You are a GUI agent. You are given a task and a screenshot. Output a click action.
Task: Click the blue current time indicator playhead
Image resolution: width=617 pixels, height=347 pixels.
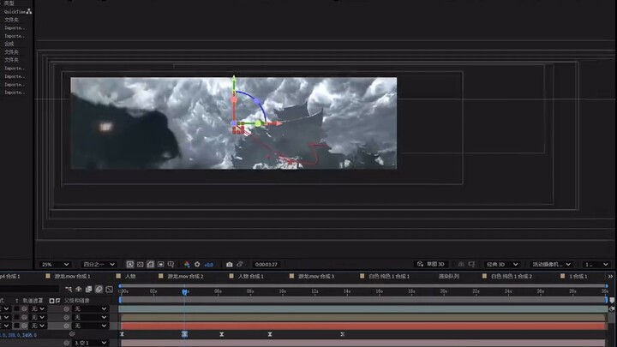(184, 291)
